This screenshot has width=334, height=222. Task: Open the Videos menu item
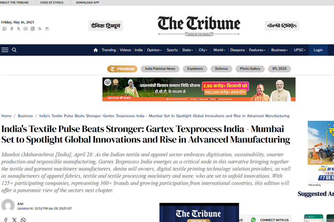pyautogui.click(x=125, y=50)
